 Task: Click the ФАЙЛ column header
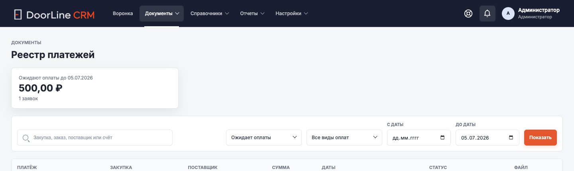[521, 167]
